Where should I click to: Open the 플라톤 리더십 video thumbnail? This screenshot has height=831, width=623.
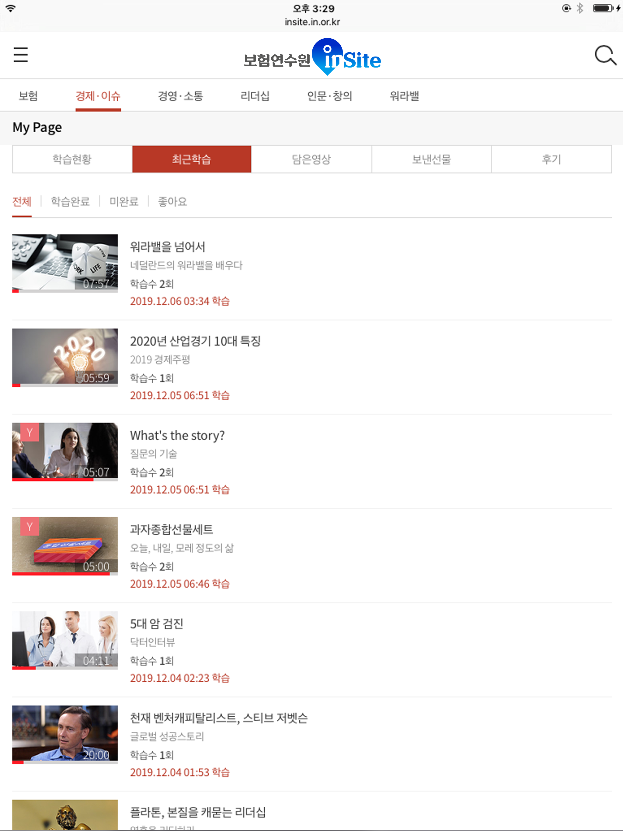[65, 815]
